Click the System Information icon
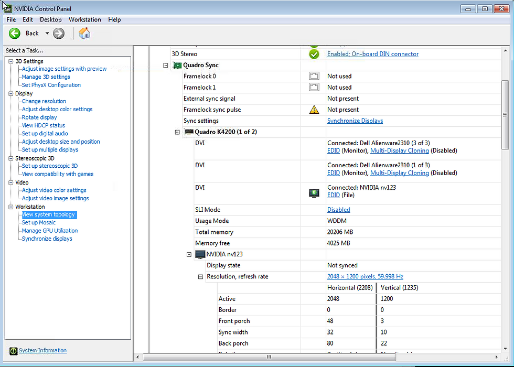 pos(13,351)
